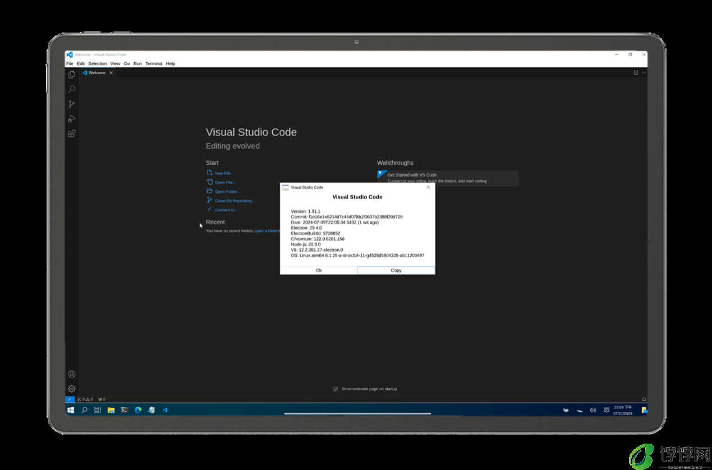Open the Windows Start menu
Image resolution: width=712 pixels, height=470 pixels.
pyautogui.click(x=71, y=410)
